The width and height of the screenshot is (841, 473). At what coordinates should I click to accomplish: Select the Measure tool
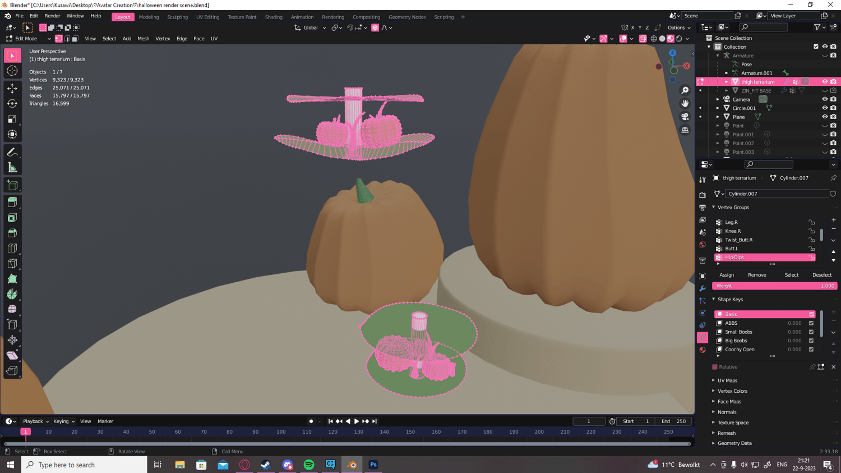click(x=12, y=168)
